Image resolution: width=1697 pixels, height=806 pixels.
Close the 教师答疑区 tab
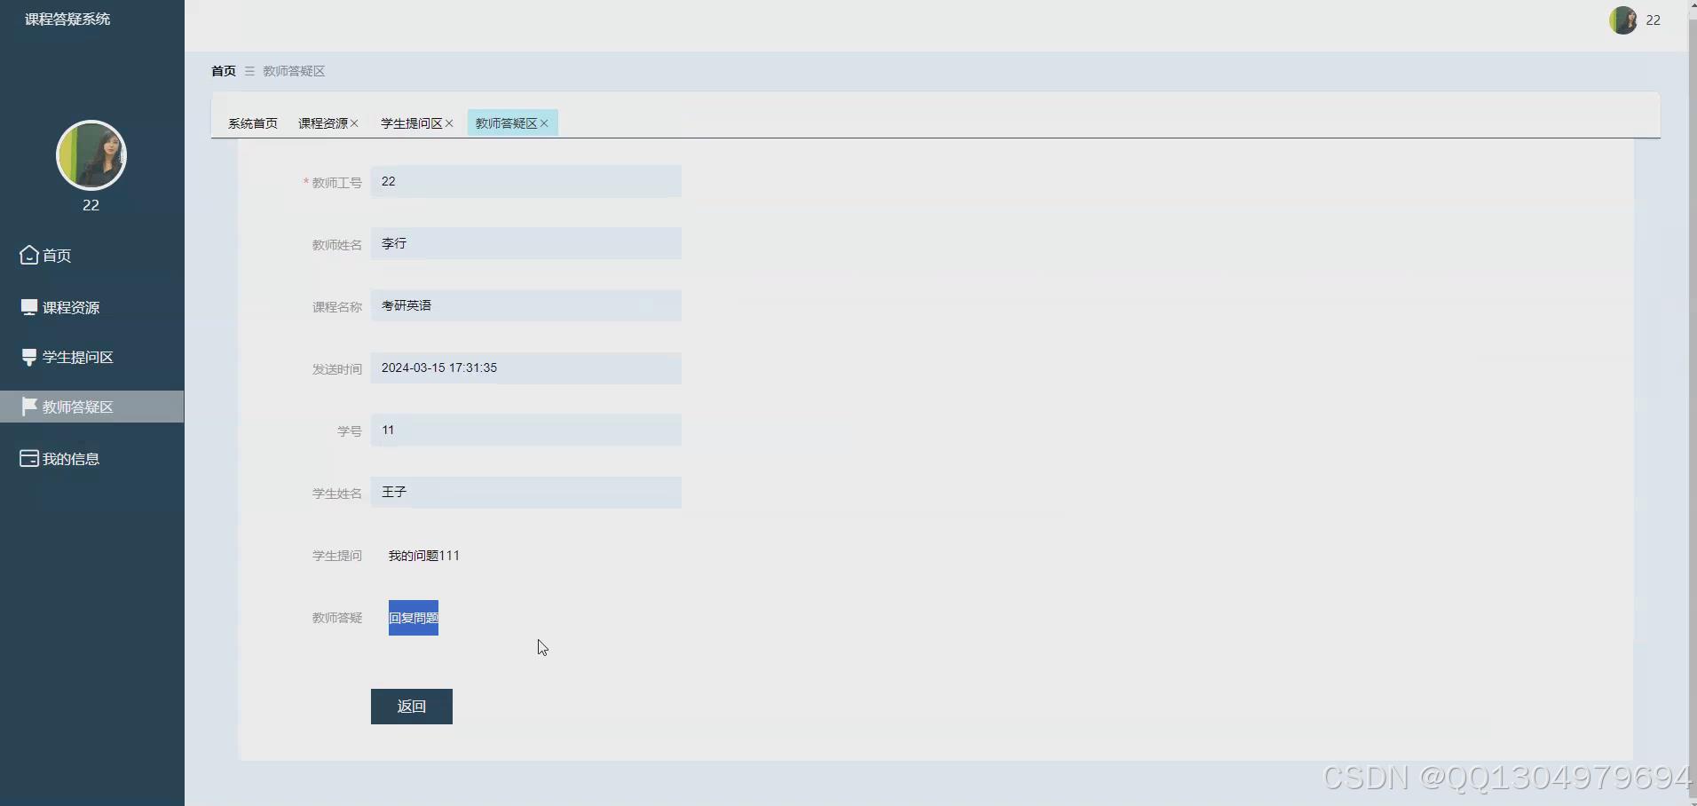click(x=544, y=123)
